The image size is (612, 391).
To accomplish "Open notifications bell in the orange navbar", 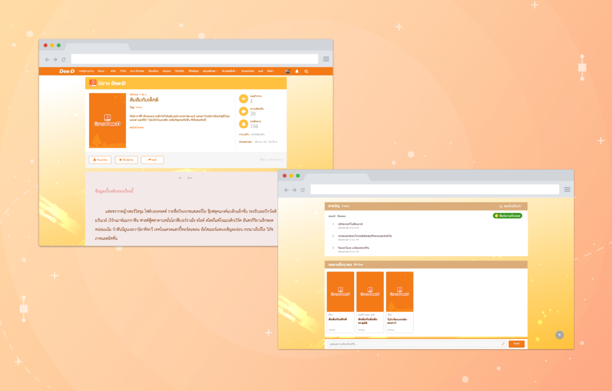I will (297, 71).
